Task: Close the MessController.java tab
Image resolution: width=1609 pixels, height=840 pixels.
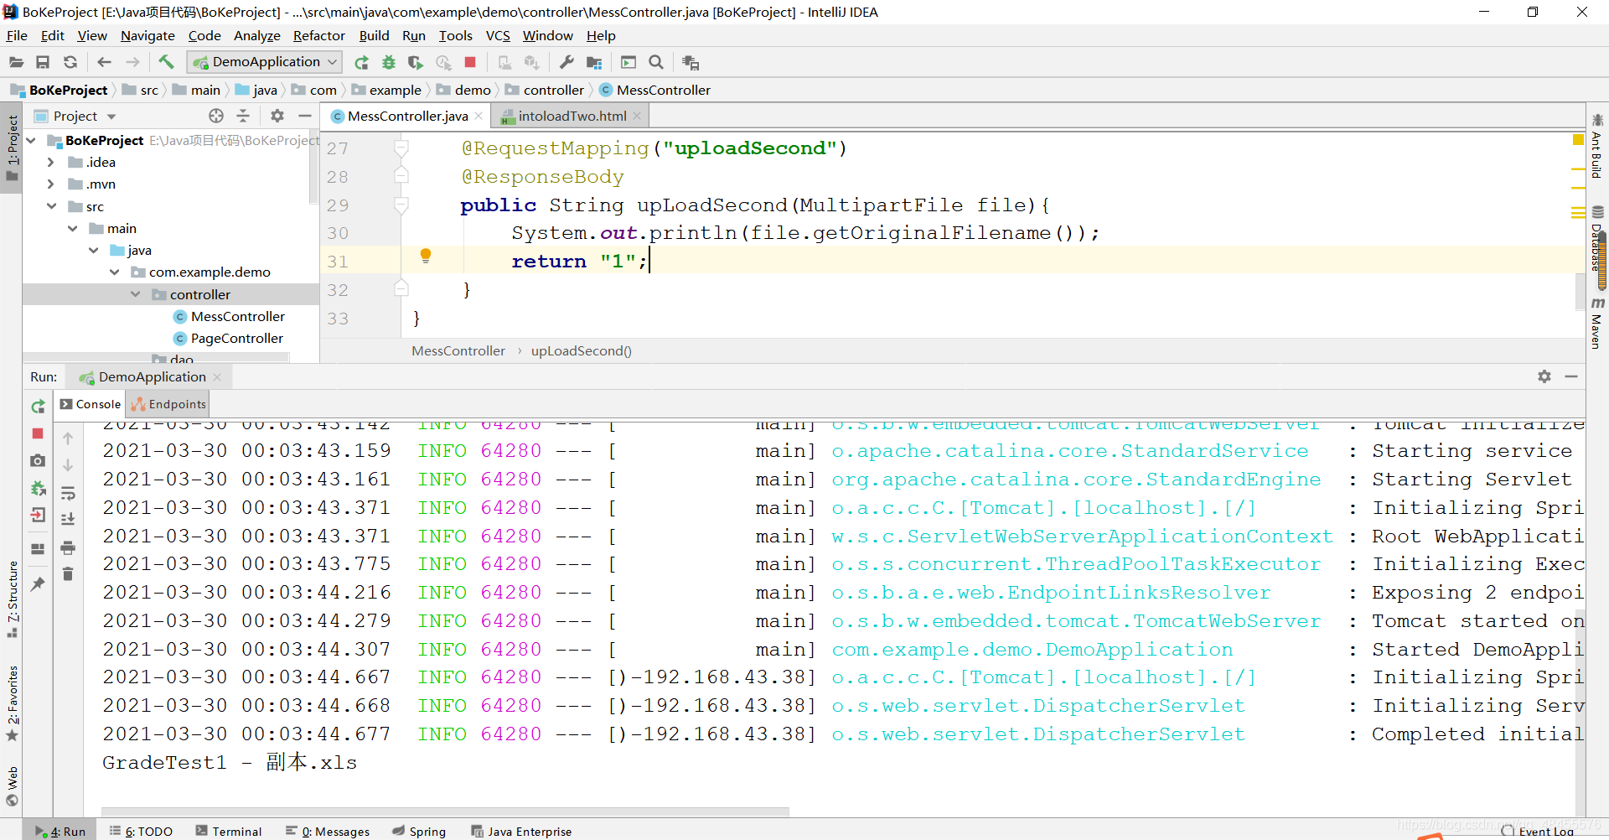Action: pos(479,116)
